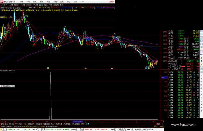Click the 指标 tab at bottom left

2,124
